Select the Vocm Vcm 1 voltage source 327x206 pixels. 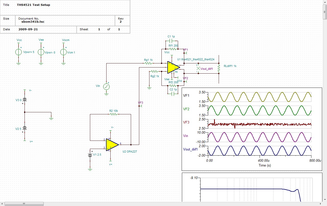click(x=63, y=52)
